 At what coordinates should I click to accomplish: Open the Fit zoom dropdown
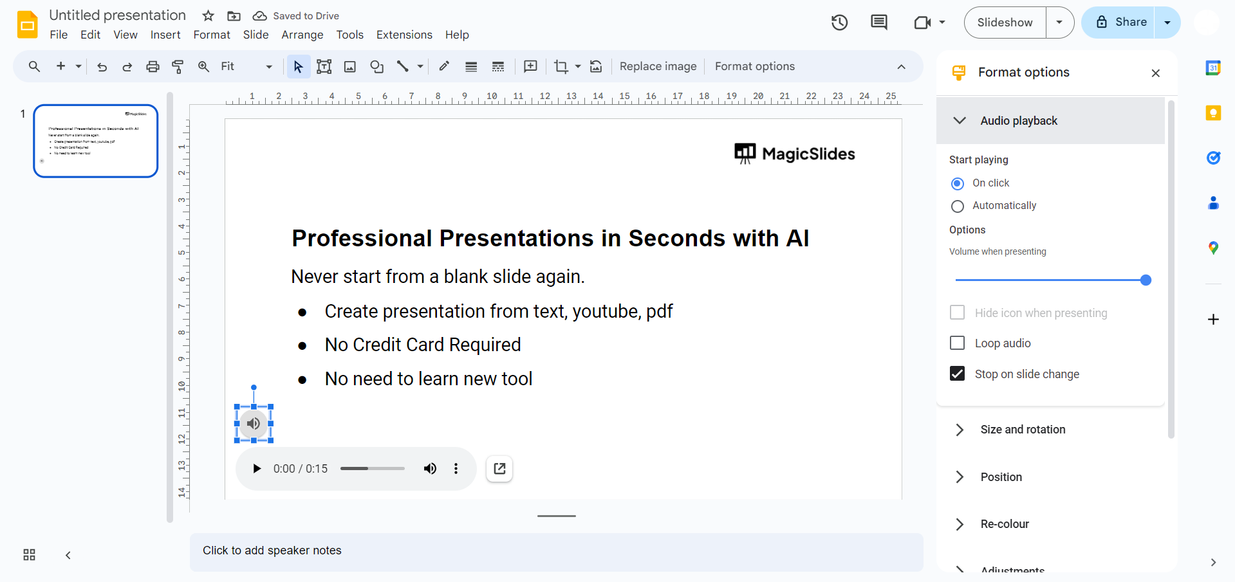click(x=246, y=66)
